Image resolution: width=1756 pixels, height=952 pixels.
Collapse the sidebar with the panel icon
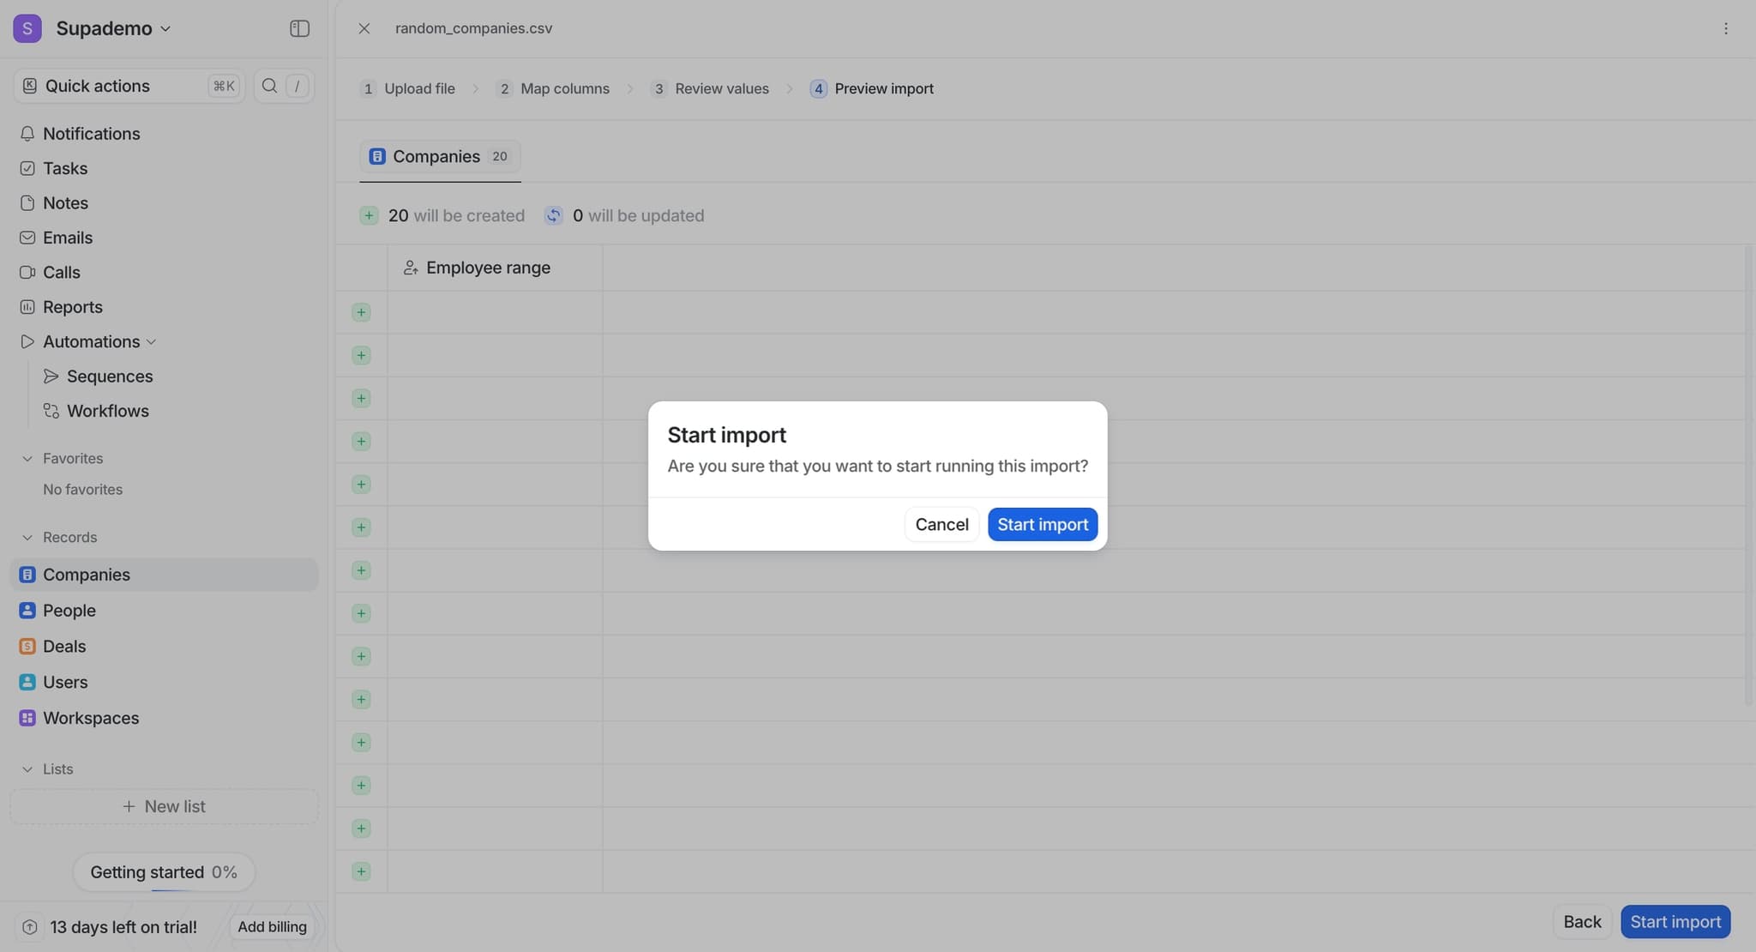299,28
